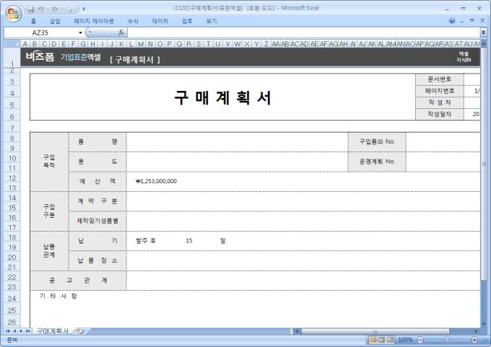Click the zoom slider handle
The height and width of the screenshot is (347, 491).
(x=447, y=340)
